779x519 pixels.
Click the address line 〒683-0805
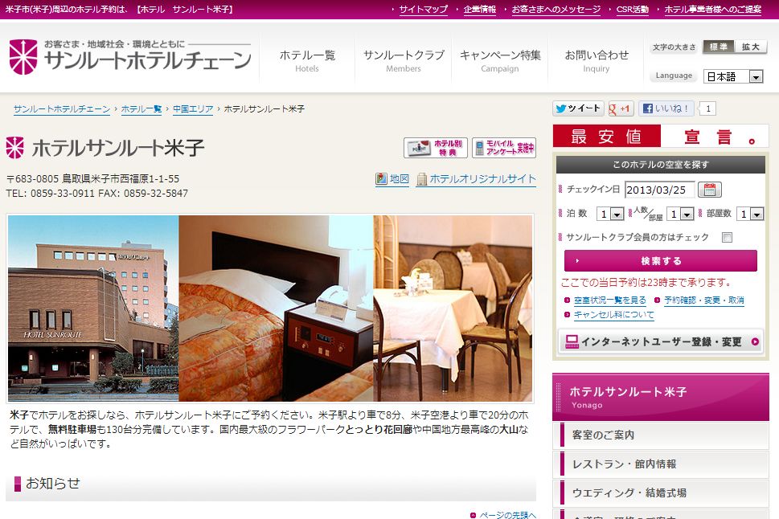pos(93,179)
